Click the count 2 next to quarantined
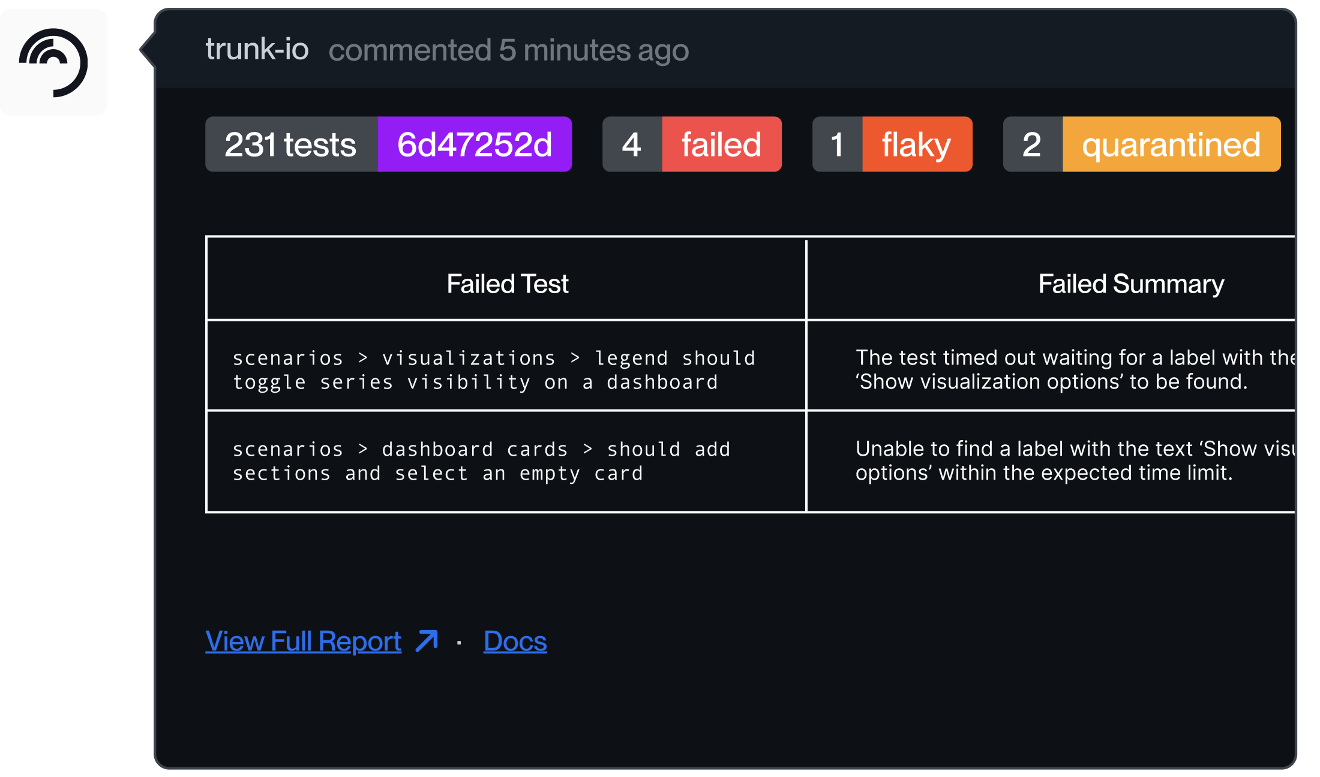Screen dimensions: 1320x777 point(1033,144)
